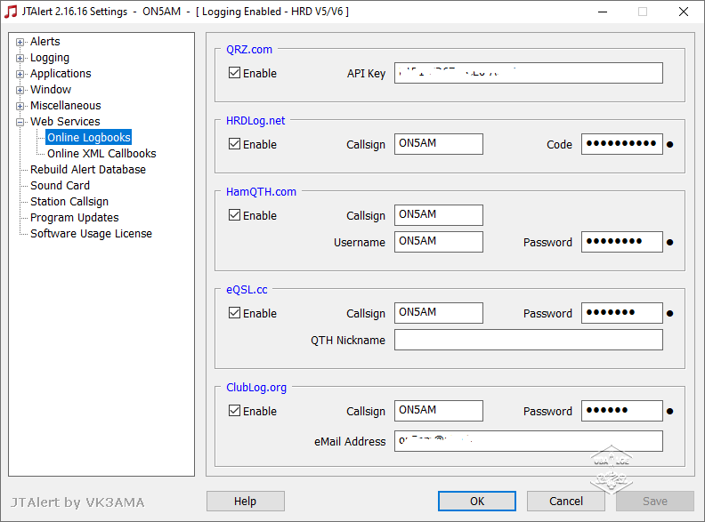This screenshot has height=522, width=705.
Task: Open Rebuild Alert Database page
Action: 88,169
